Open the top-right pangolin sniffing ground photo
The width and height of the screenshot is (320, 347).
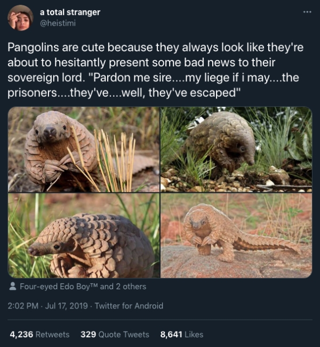236,149
